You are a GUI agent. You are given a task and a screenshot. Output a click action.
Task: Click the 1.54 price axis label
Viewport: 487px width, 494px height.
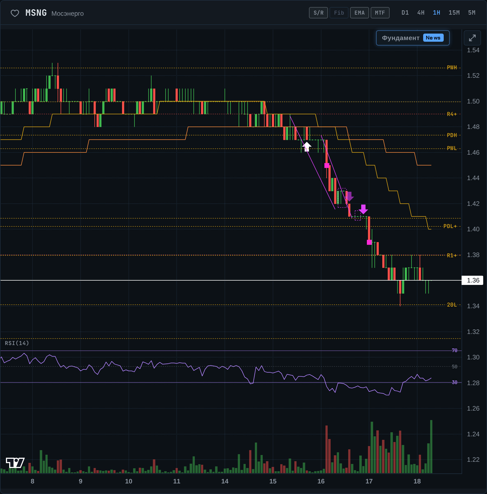pos(473,50)
